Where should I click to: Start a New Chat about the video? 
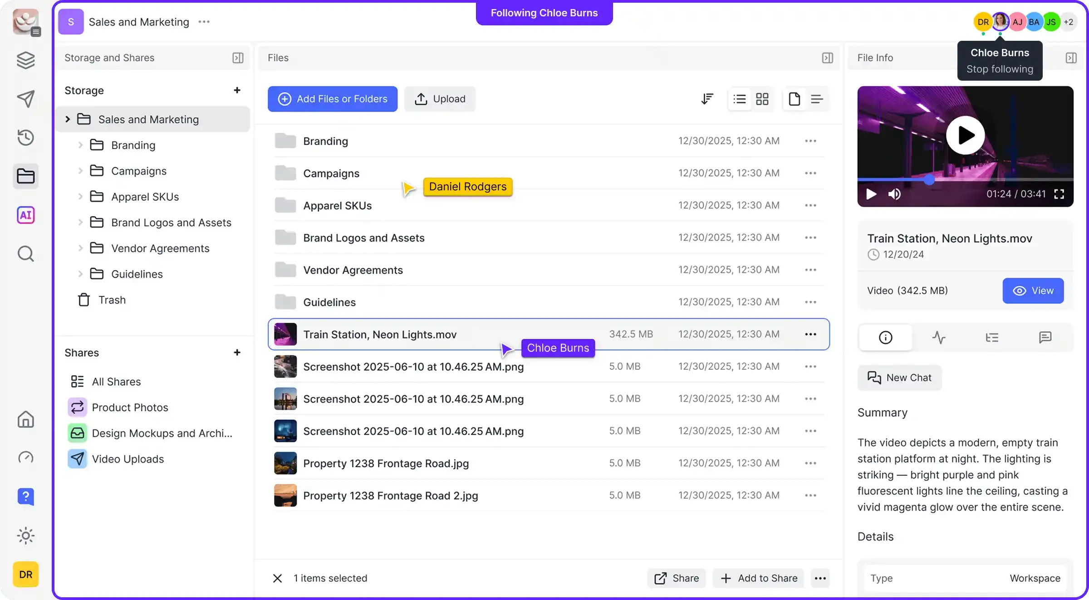pos(900,377)
